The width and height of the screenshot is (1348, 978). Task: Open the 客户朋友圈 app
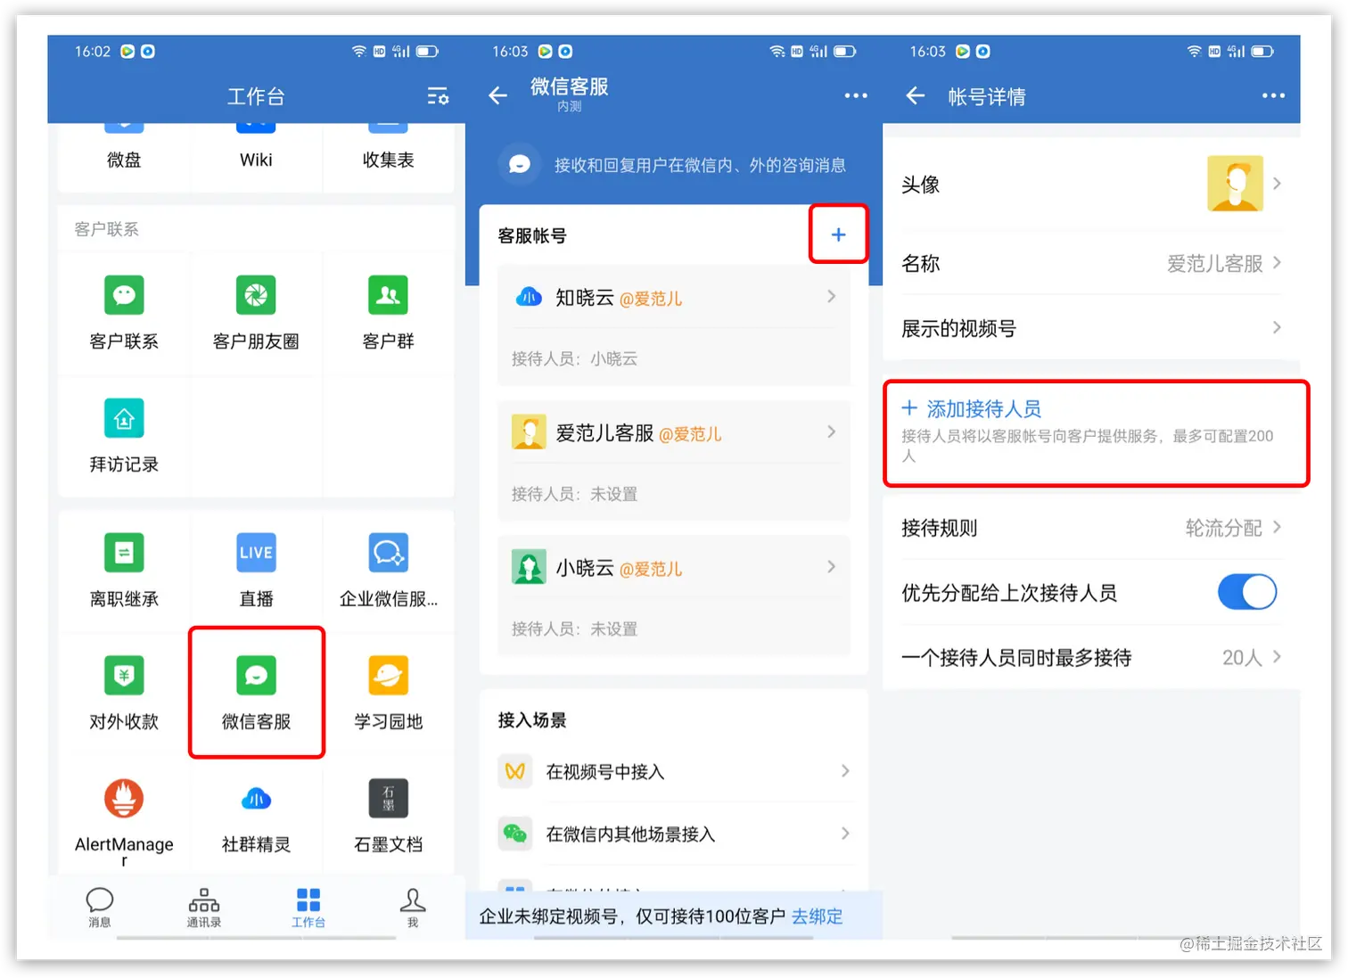click(256, 313)
